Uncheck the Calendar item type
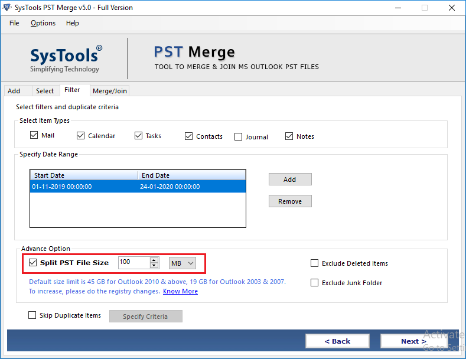 tap(80, 136)
